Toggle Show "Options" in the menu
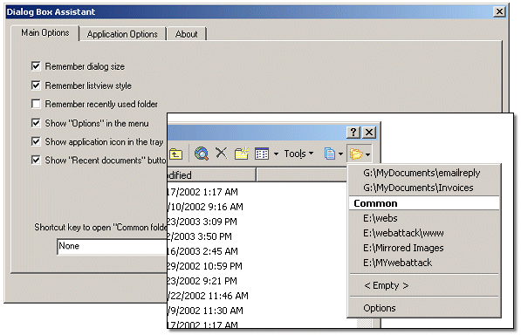The height and width of the screenshot is (335, 521). click(x=36, y=123)
